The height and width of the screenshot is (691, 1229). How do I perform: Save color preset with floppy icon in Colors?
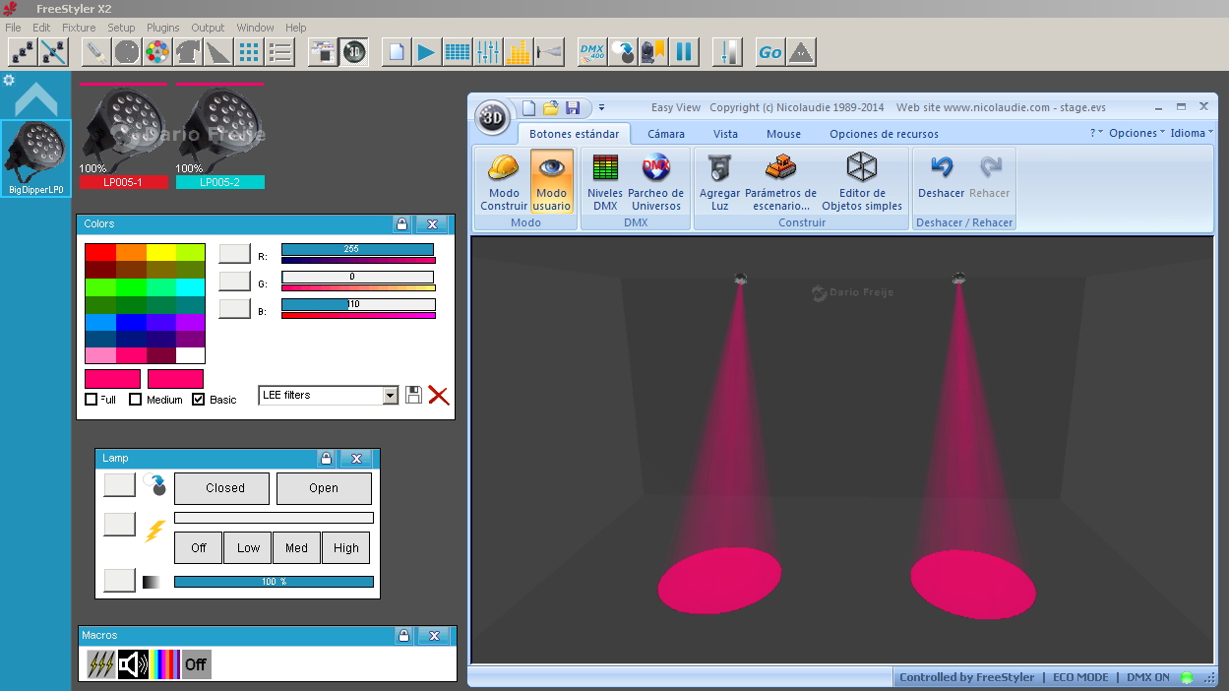point(414,395)
